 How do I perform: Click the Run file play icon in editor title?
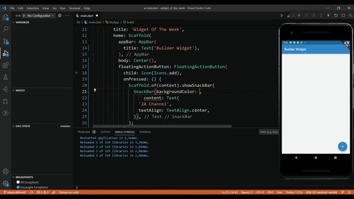(282, 15)
